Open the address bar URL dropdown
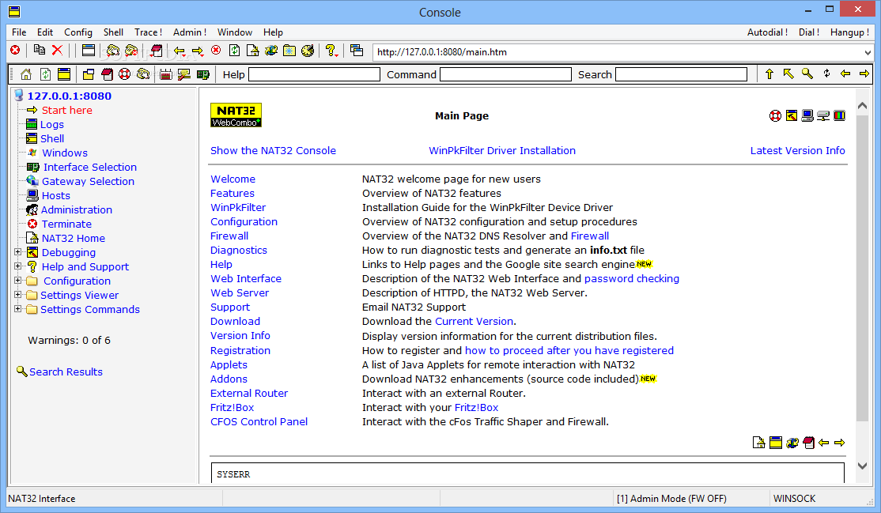The image size is (881, 513). point(868,52)
